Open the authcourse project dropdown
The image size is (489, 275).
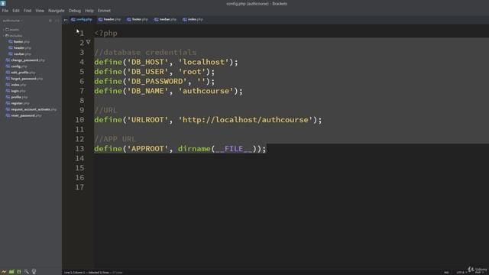(12, 21)
